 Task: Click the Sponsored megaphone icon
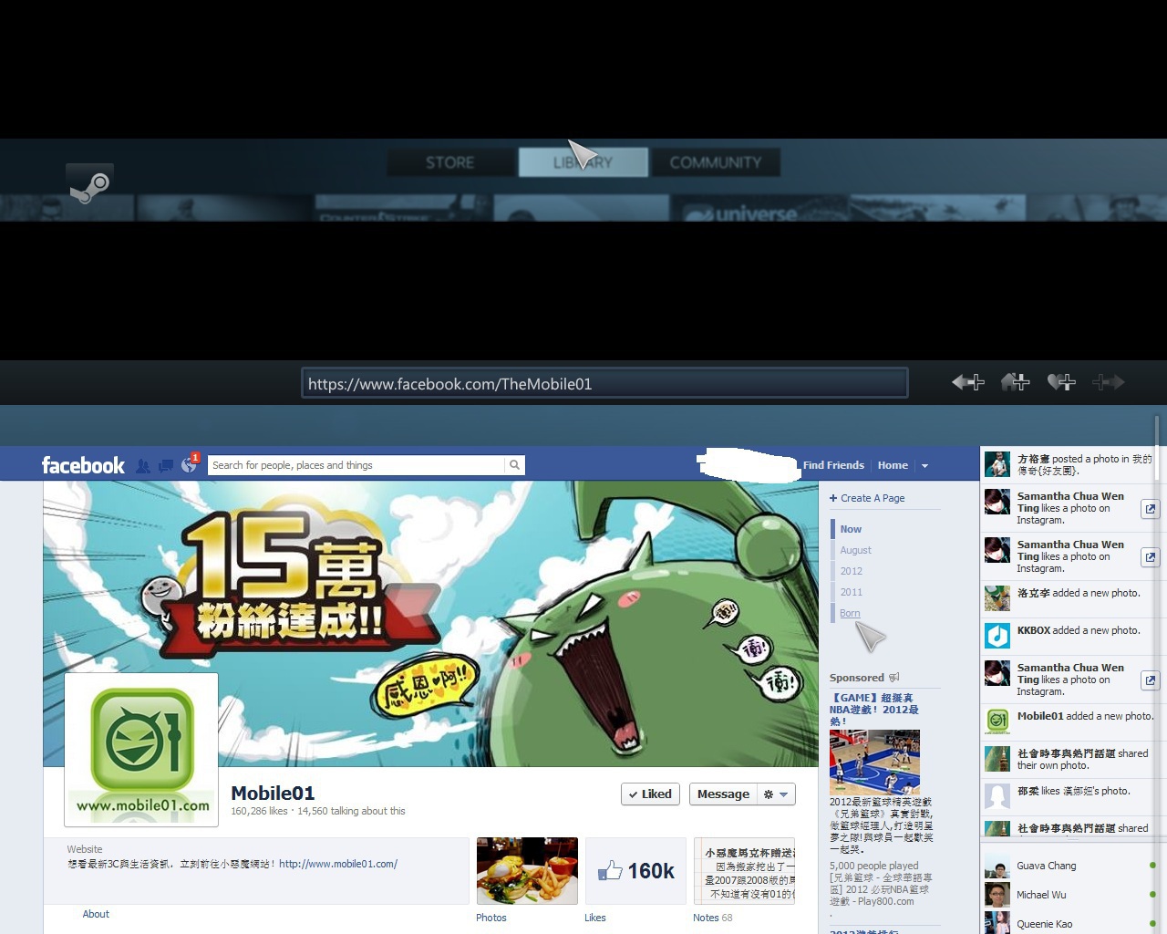893,678
